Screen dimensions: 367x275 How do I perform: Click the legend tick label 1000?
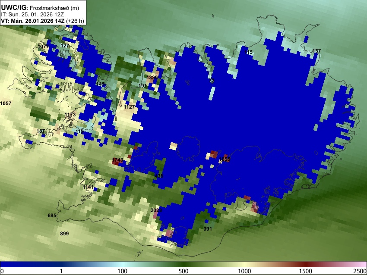click(x=244, y=271)
